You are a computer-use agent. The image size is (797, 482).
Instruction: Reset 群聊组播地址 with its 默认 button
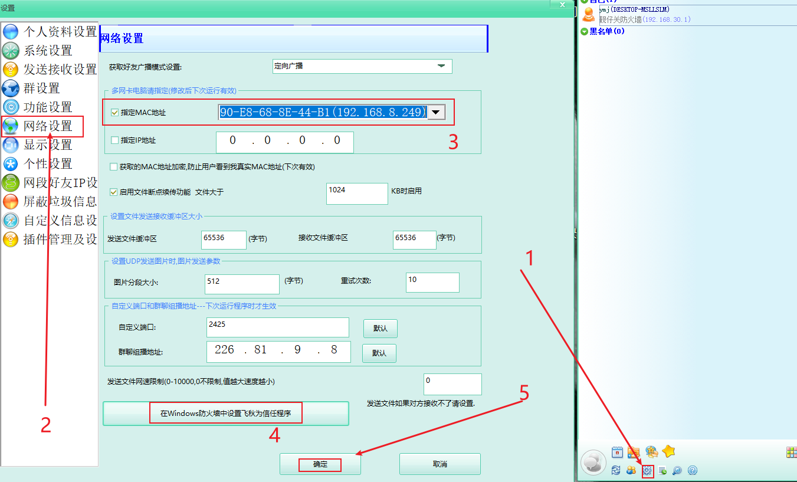(379, 353)
